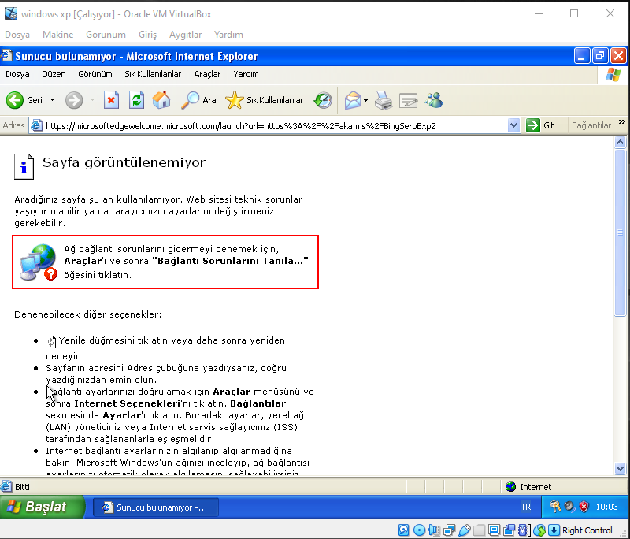Click the Windows flag logo in IE
Screen dimensions: 630x539
[613, 75]
